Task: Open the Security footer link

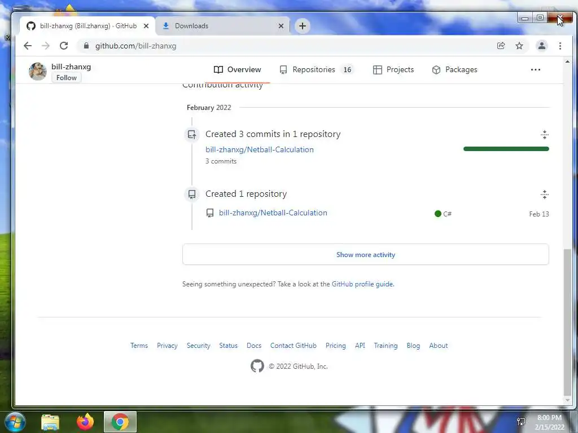Action: (x=198, y=346)
